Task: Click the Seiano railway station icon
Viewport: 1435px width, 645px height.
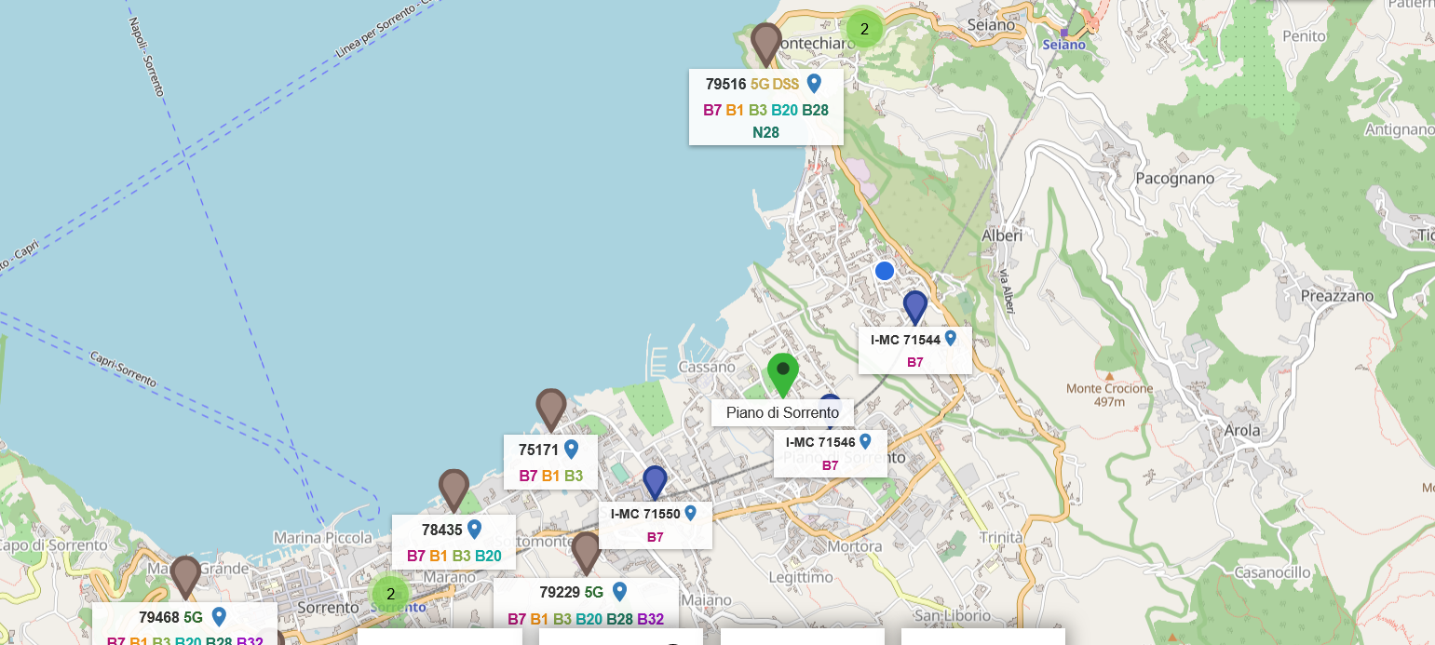Action: 1064,32
